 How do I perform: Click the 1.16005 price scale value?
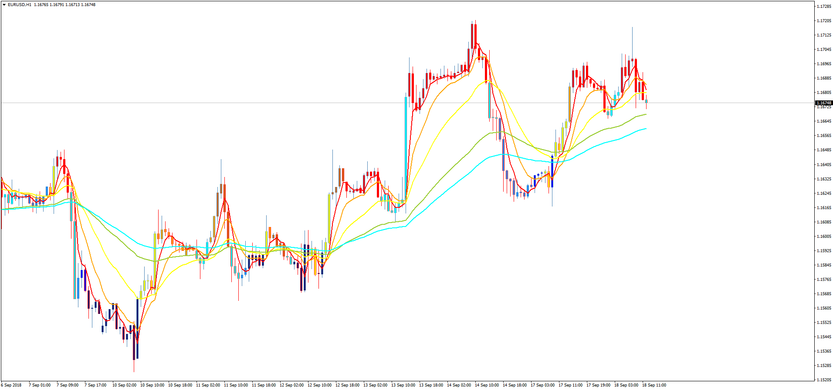(x=824, y=237)
